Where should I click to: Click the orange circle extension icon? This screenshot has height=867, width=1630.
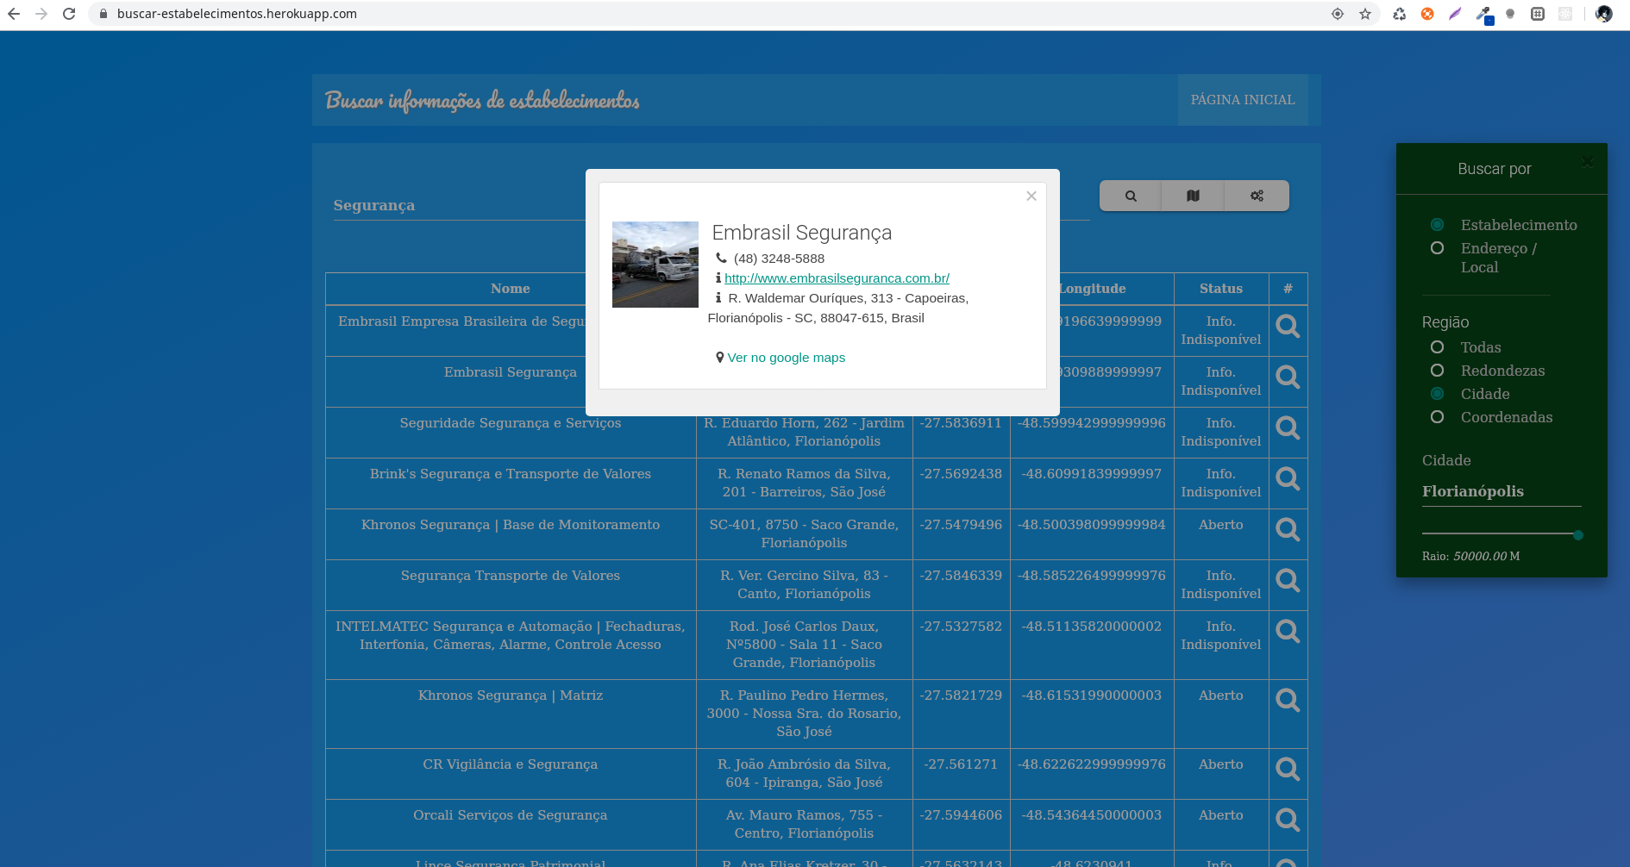point(1427,14)
